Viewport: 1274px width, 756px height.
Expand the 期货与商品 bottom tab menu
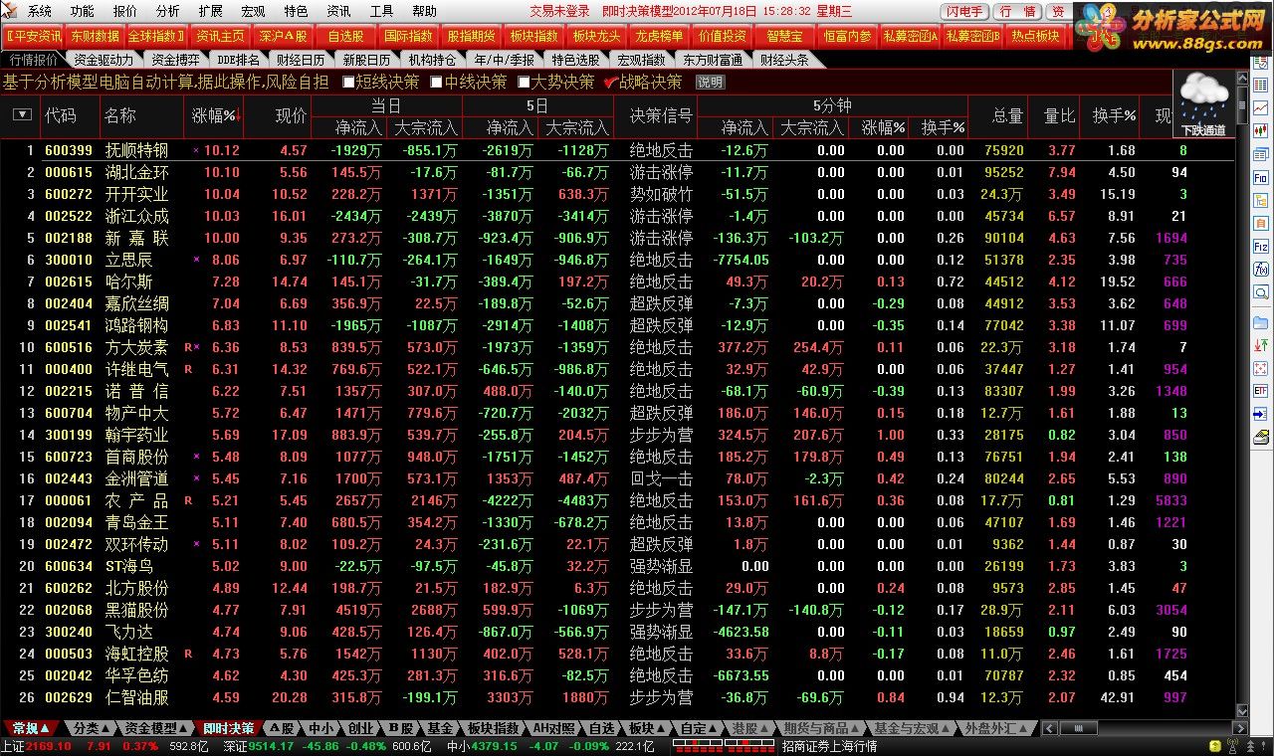tap(819, 728)
